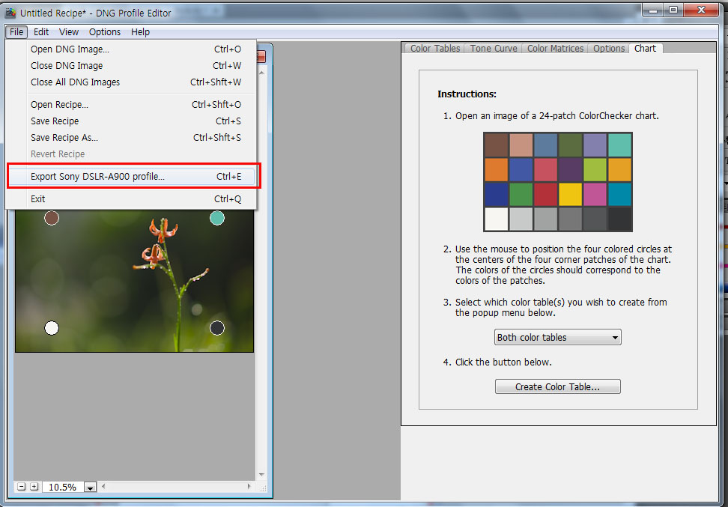Choose Save Recipe As menu entry
Viewport: 728px width, 507px height.
[x=64, y=138]
